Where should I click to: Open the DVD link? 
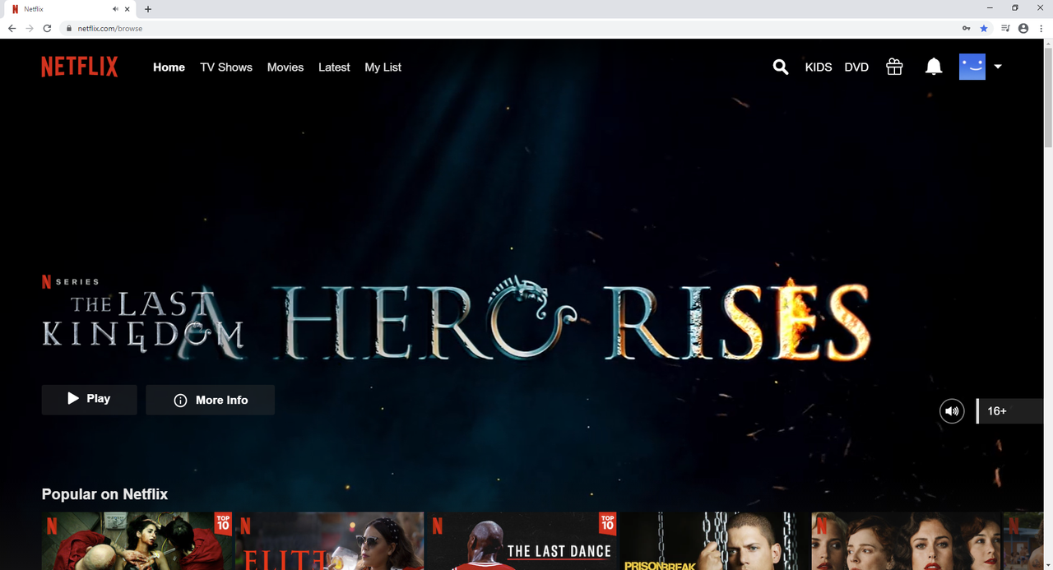coord(856,67)
